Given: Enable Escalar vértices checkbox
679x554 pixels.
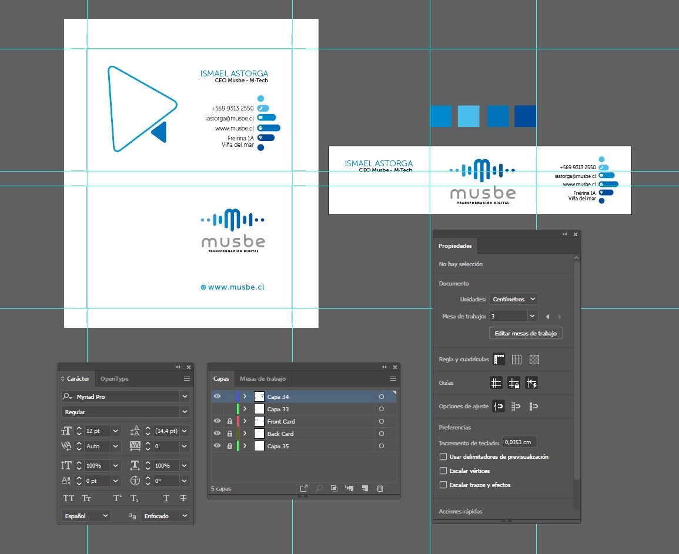Looking at the screenshot, I should coord(443,471).
